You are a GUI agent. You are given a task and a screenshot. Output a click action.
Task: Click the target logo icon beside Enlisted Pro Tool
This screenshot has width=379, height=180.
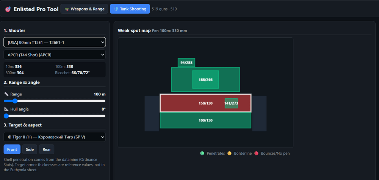[8, 9]
